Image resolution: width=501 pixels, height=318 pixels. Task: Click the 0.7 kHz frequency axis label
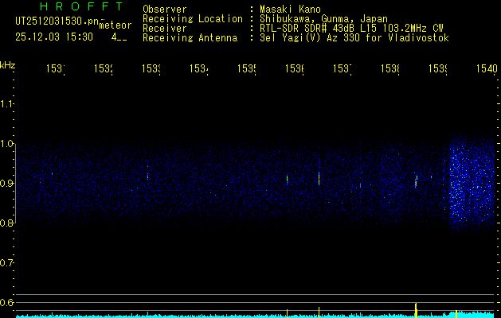point(6,263)
